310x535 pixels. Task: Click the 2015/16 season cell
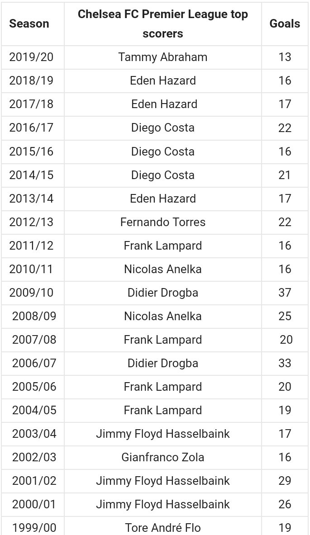(x=31, y=151)
